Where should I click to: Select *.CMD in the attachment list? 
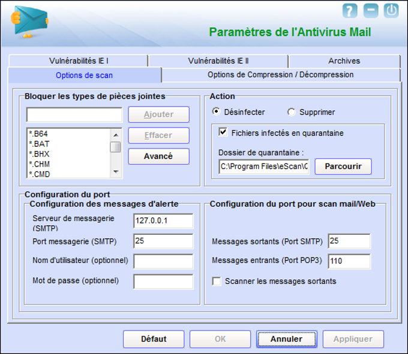(69, 174)
